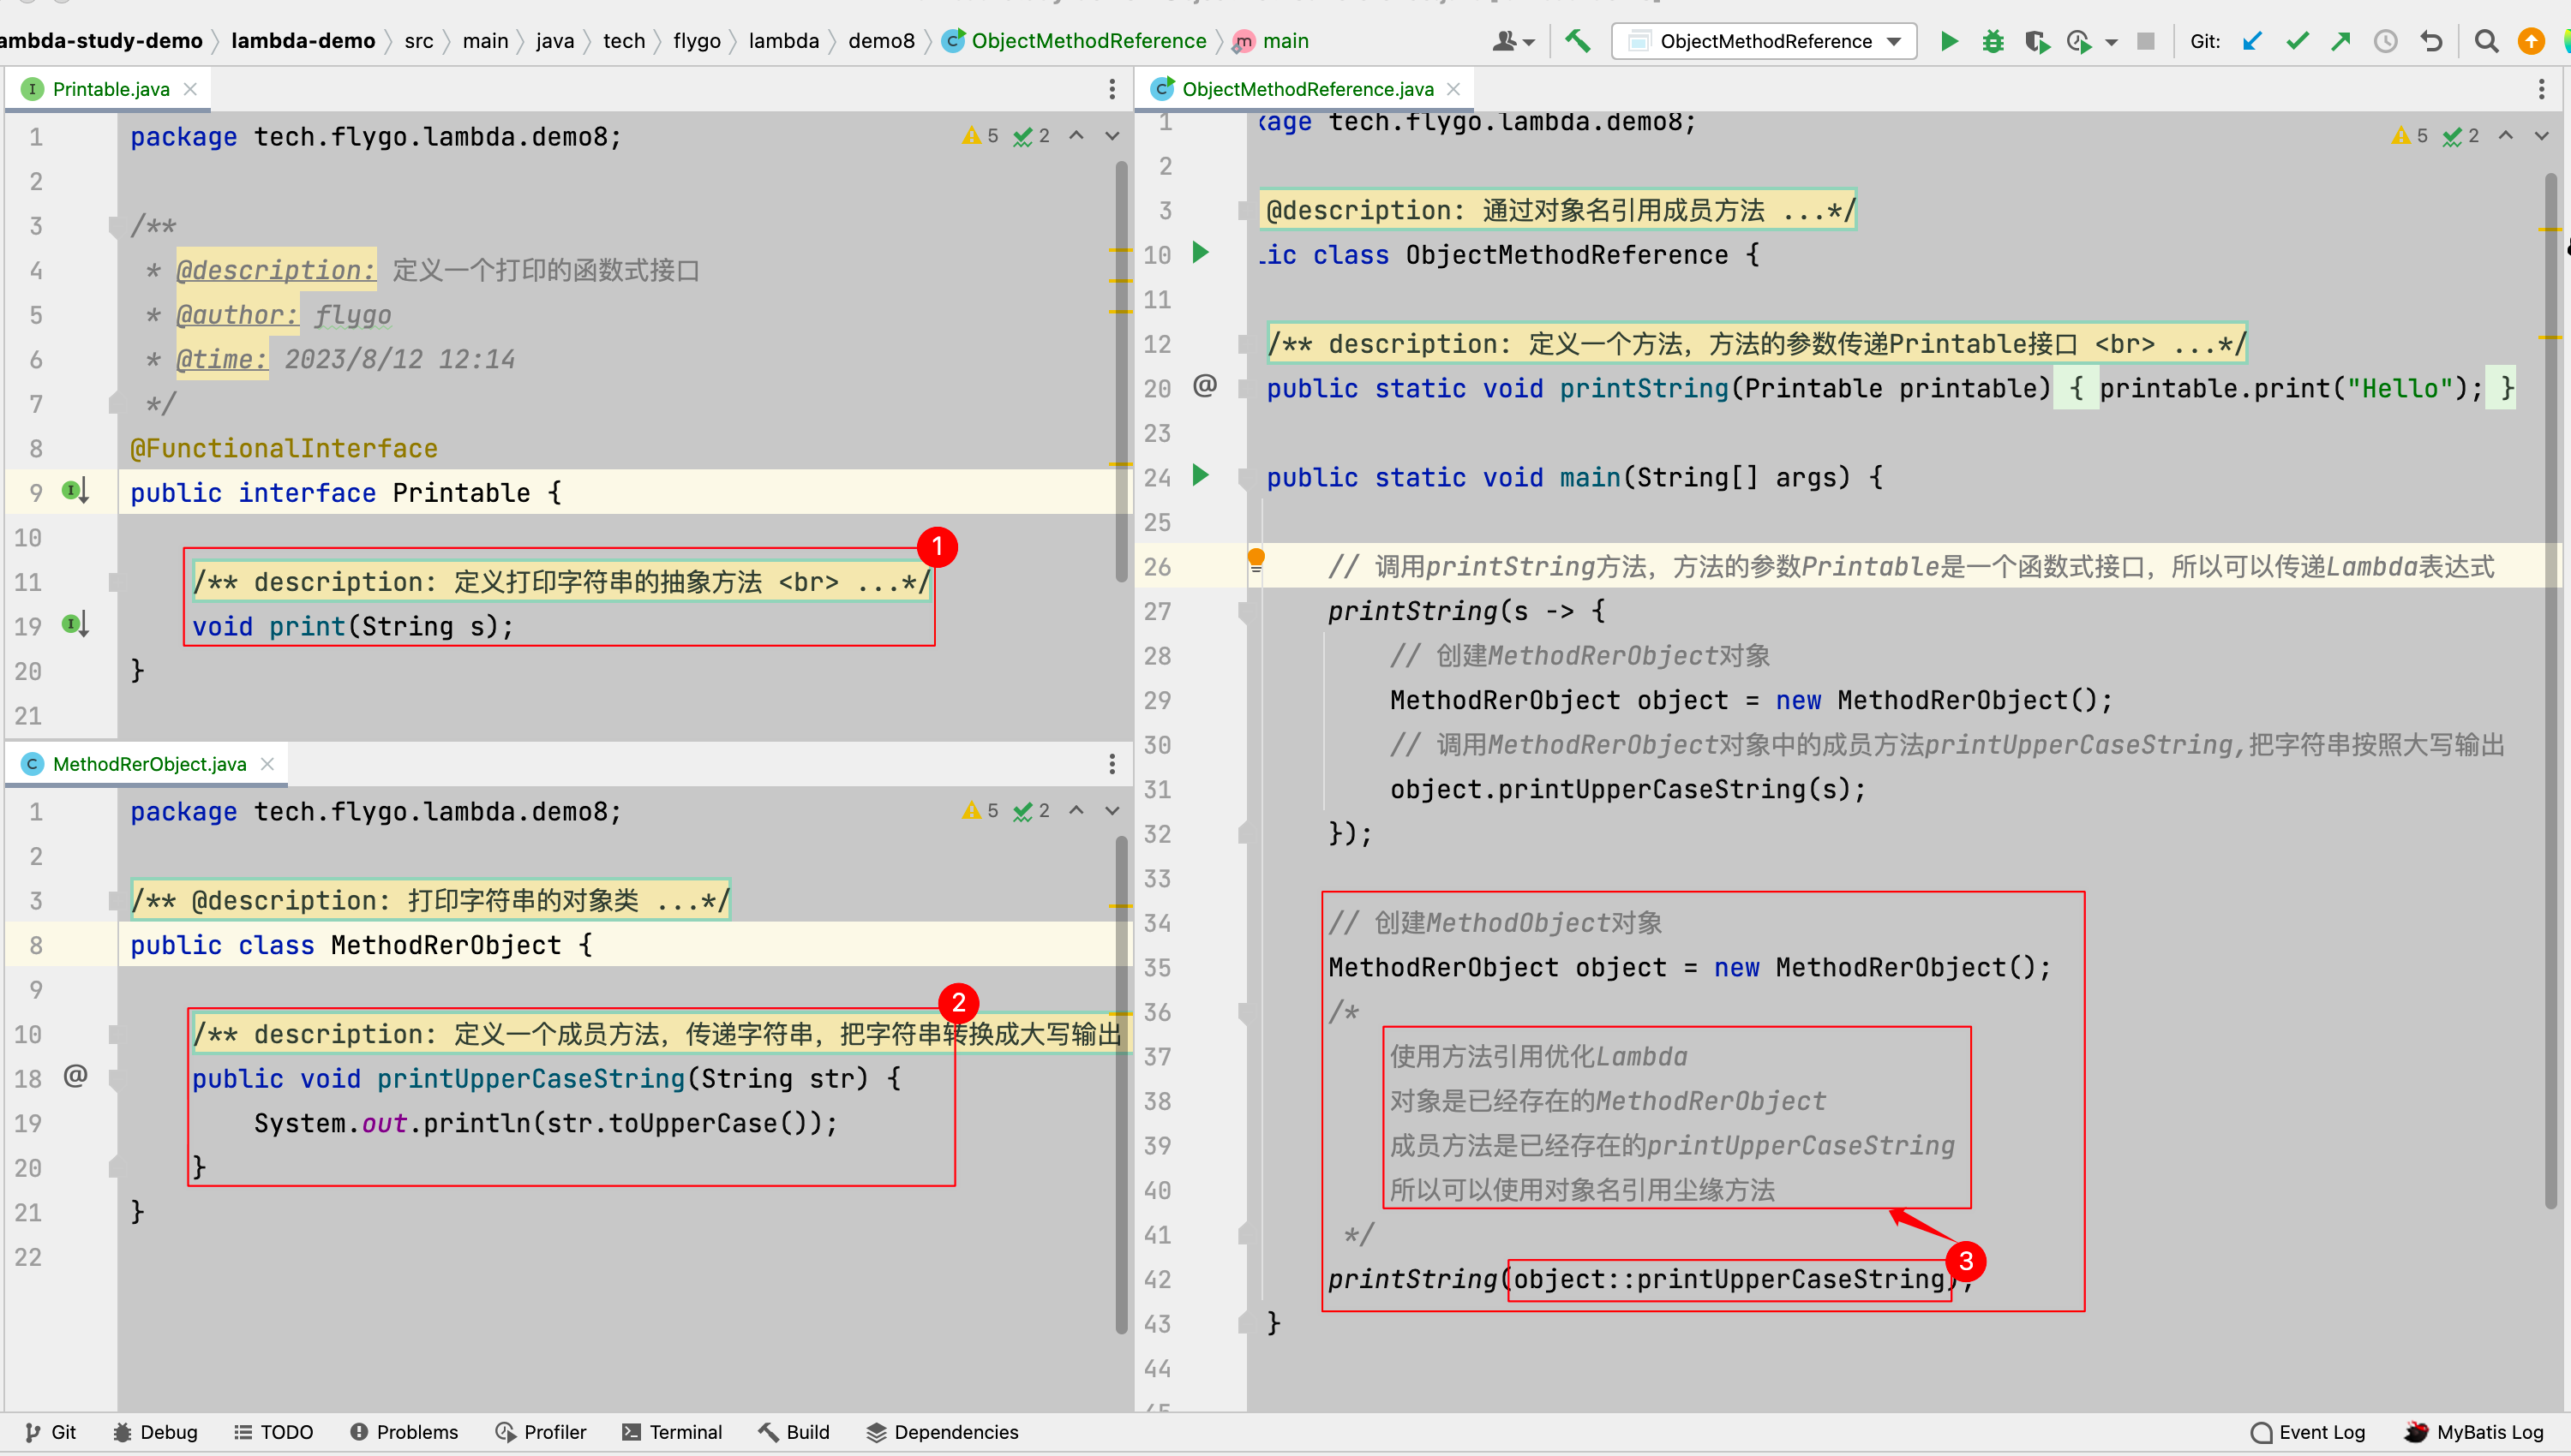This screenshot has height=1456, width=2571.
Task: Click the @ gutter marker at printString line 20
Action: tap(1204, 385)
